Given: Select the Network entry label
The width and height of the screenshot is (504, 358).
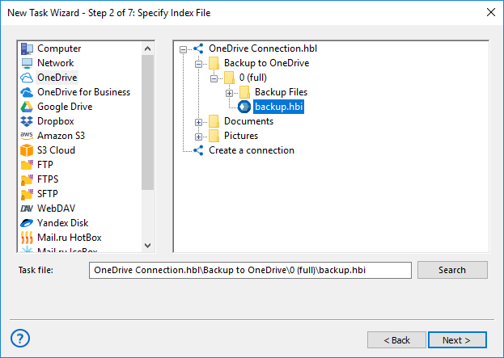Looking at the screenshot, I should (x=56, y=63).
